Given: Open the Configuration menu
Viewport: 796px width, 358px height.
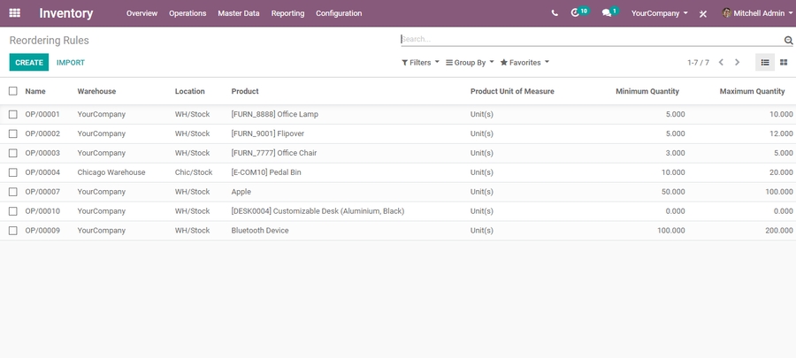Looking at the screenshot, I should pyautogui.click(x=339, y=13).
